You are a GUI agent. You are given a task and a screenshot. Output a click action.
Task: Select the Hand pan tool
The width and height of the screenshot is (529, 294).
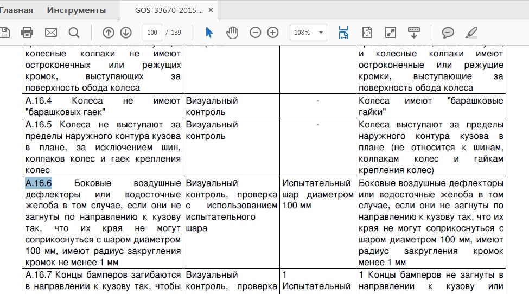point(232,33)
